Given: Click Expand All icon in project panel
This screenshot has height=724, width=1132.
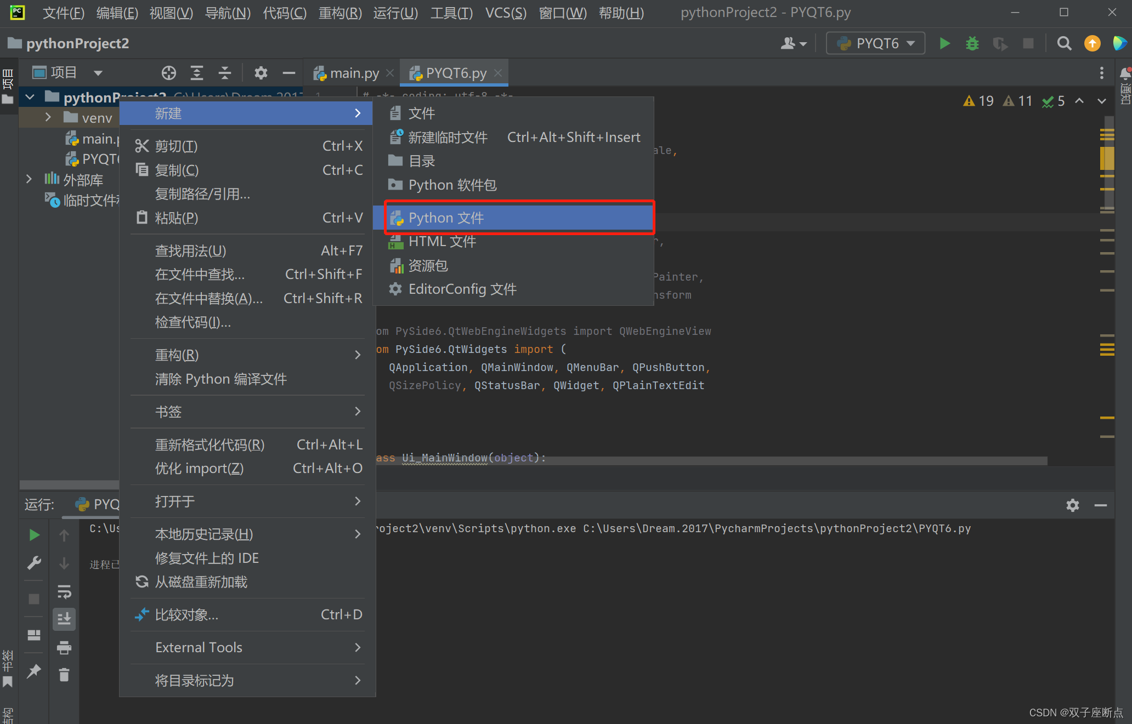Looking at the screenshot, I should 196,73.
